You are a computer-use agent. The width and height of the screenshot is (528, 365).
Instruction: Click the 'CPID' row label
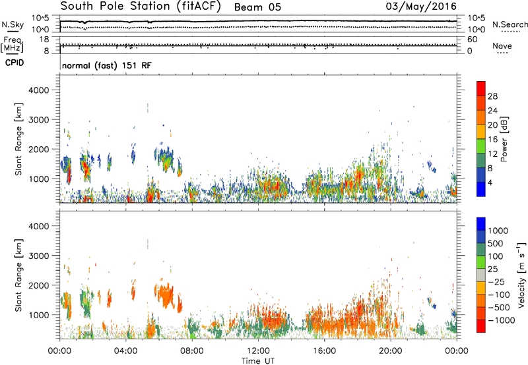15,63
